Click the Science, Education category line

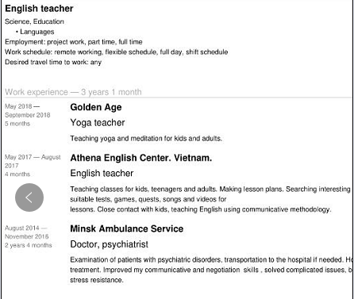coord(34,21)
